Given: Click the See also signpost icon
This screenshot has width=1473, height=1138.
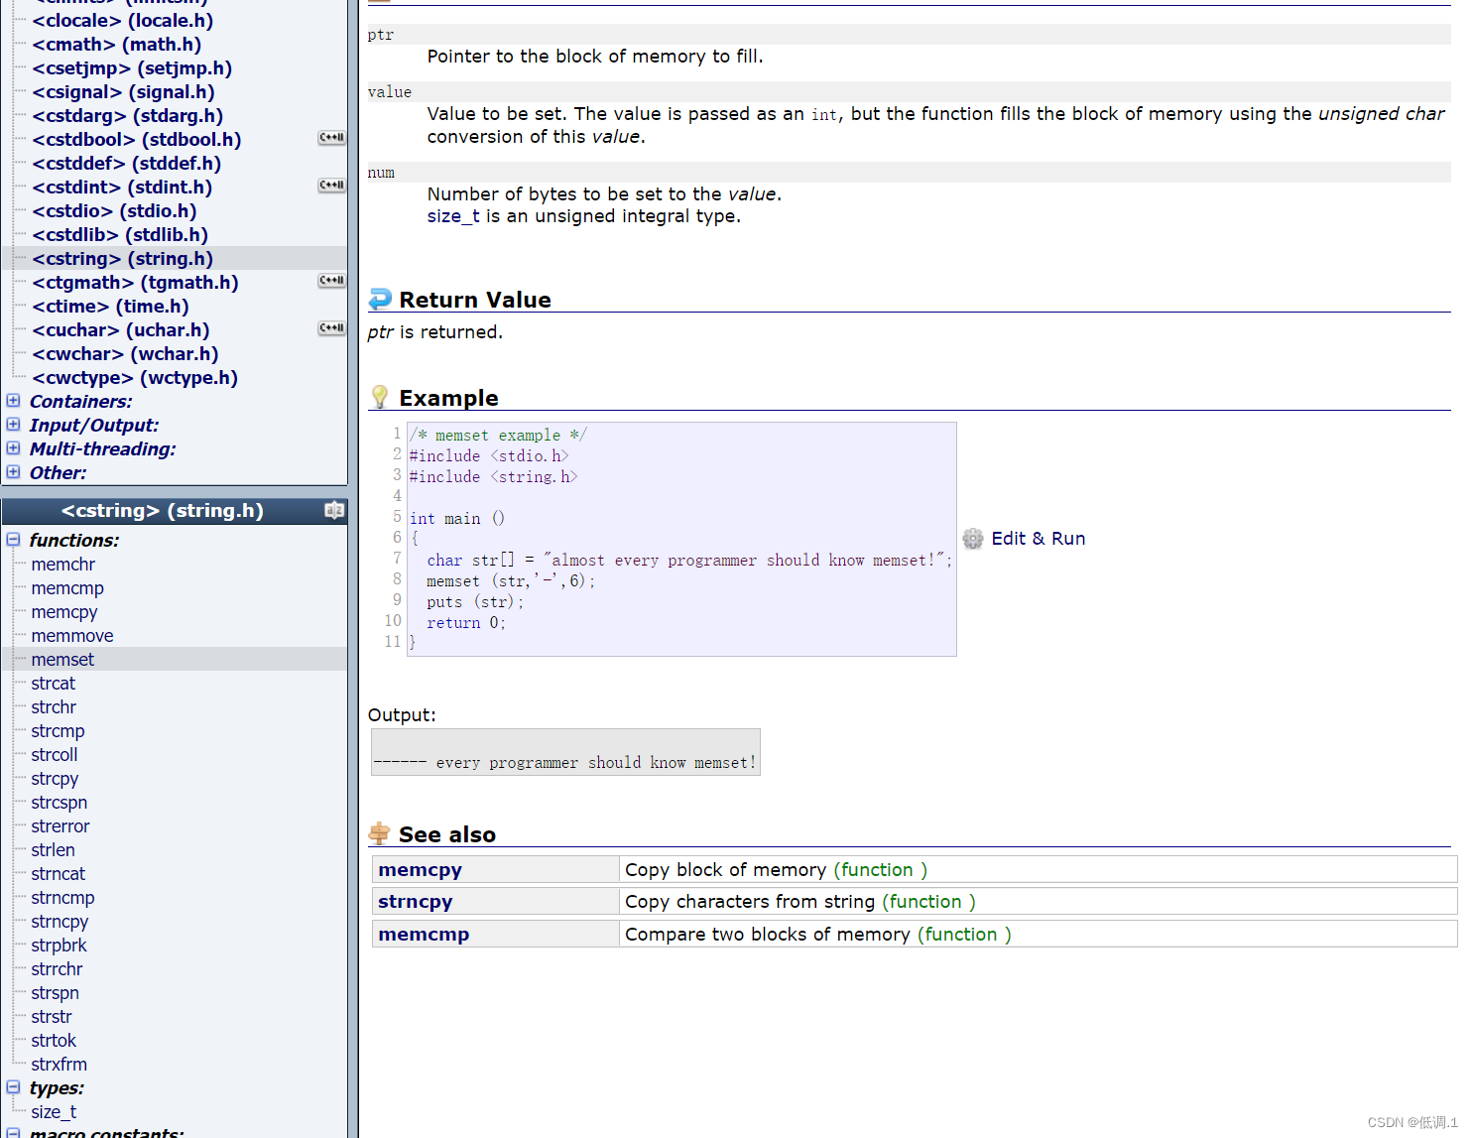Looking at the screenshot, I should coord(379,833).
